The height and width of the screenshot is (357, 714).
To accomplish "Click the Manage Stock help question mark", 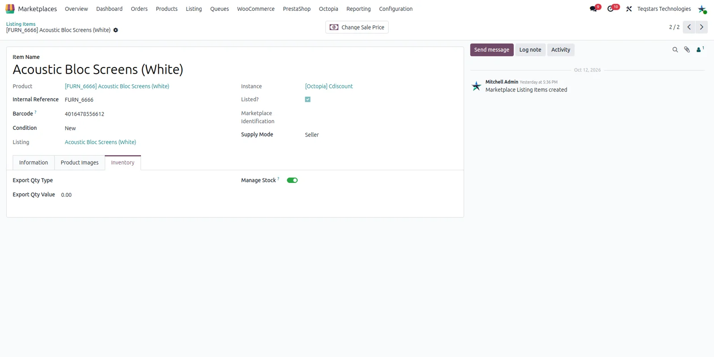I will click(x=278, y=178).
